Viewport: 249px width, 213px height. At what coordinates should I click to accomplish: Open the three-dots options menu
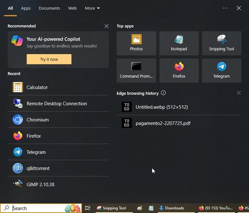225,8
